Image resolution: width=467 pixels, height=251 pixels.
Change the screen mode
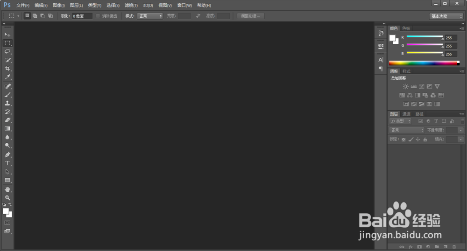click(7, 231)
